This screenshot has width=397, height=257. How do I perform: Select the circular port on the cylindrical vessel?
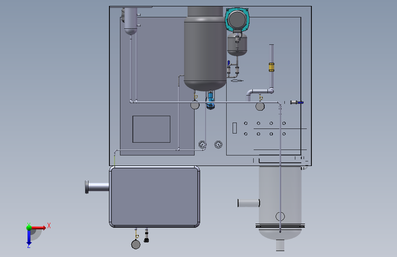coord(280,216)
